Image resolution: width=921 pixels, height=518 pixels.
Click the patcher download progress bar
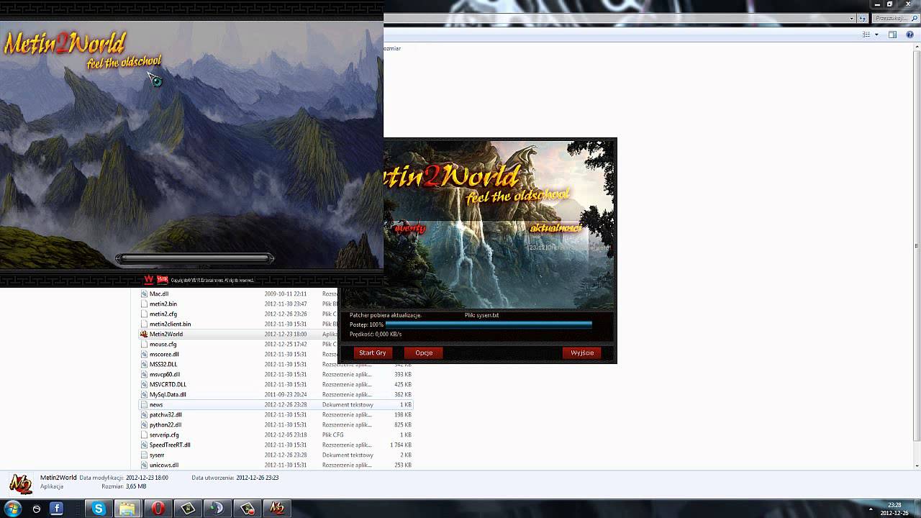489,324
